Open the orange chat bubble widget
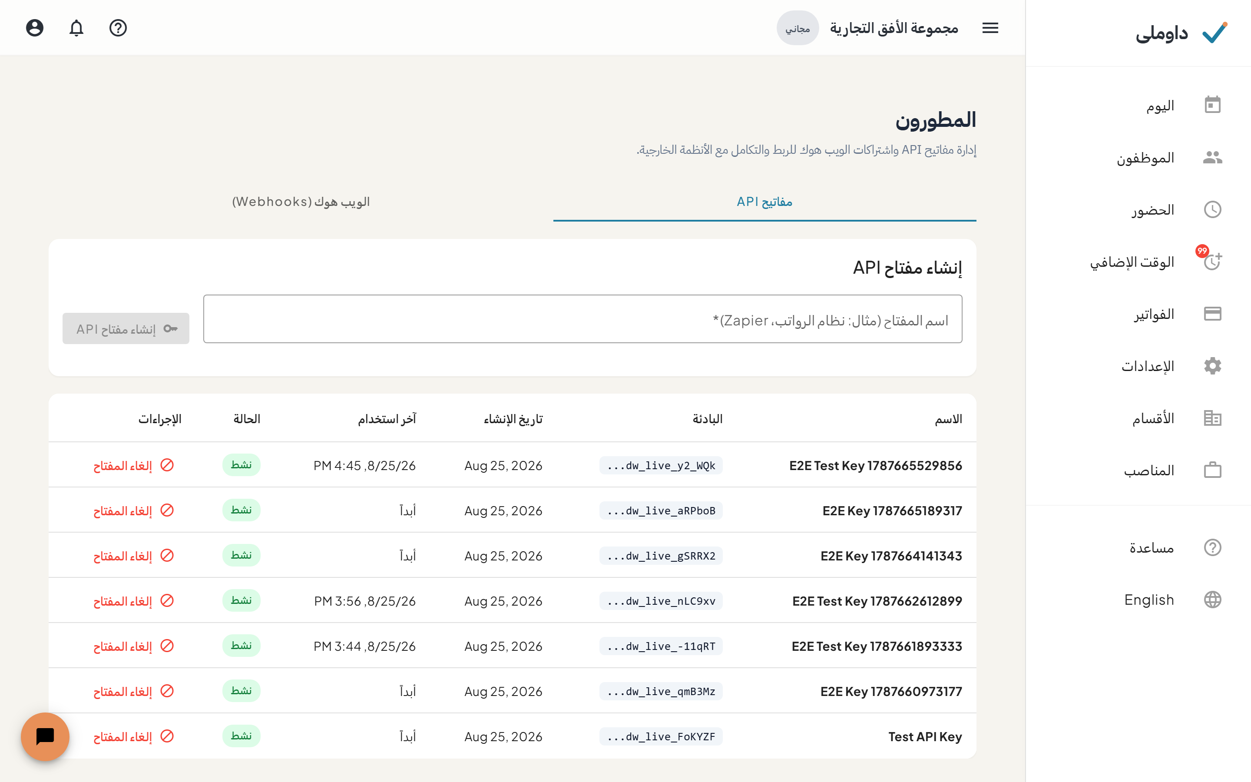Screen dimensions: 1251x782 click(x=45, y=736)
